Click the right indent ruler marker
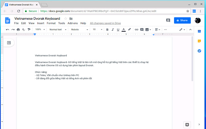Screen dimensions: 206x129 pos(154,35)
